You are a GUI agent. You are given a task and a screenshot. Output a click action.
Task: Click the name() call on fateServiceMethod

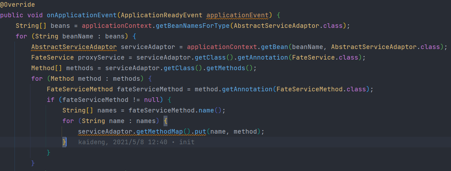point(210,110)
